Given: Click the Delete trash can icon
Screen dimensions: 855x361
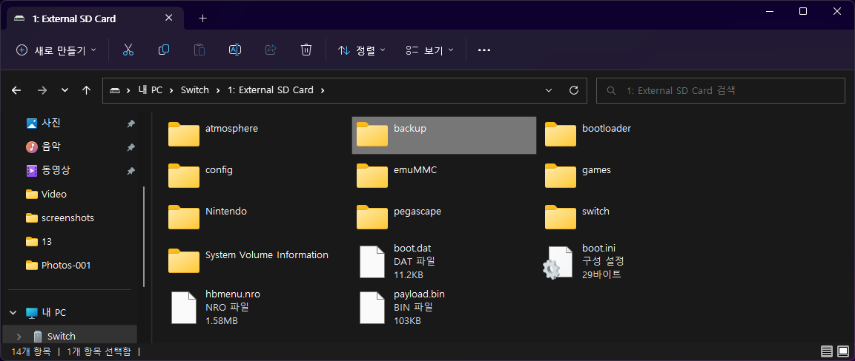Looking at the screenshot, I should tap(306, 50).
